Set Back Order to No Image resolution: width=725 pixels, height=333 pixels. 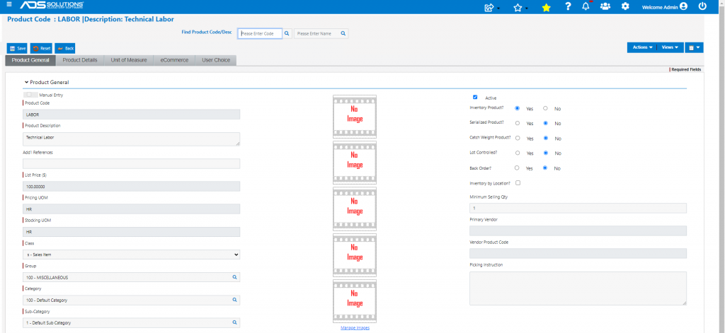click(546, 168)
